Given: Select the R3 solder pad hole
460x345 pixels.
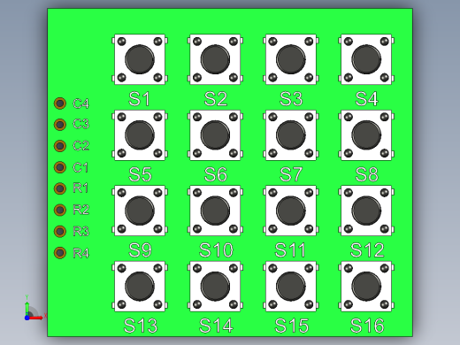Looking at the screenshot, I should coord(60,231).
